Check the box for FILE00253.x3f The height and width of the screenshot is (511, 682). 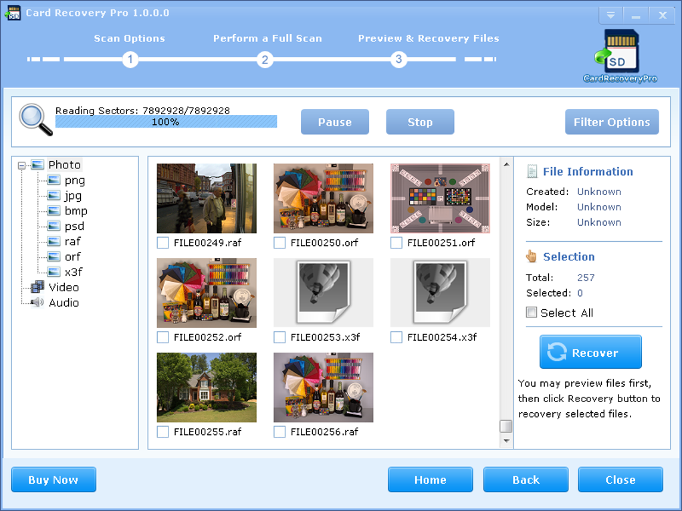tap(279, 337)
